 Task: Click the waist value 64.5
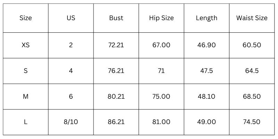pyautogui.click(x=252, y=71)
